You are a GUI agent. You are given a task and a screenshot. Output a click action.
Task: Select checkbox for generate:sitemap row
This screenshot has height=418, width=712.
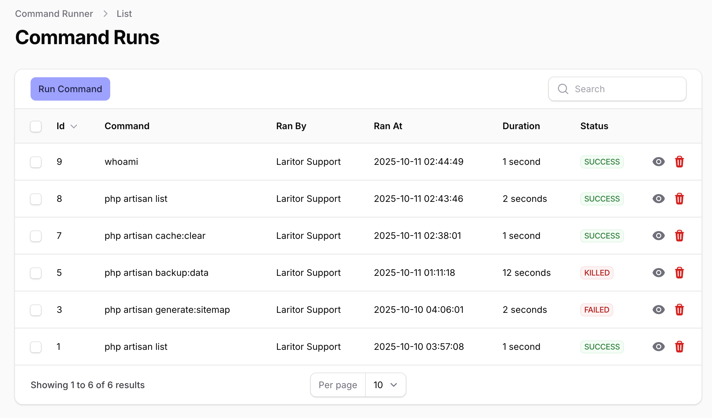tap(36, 310)
